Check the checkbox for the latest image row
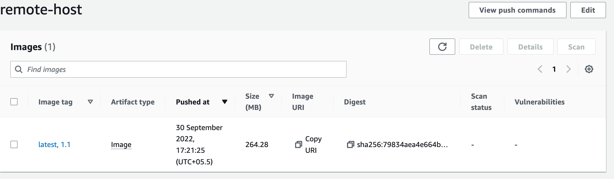614x179 pixels. point(14,145)
